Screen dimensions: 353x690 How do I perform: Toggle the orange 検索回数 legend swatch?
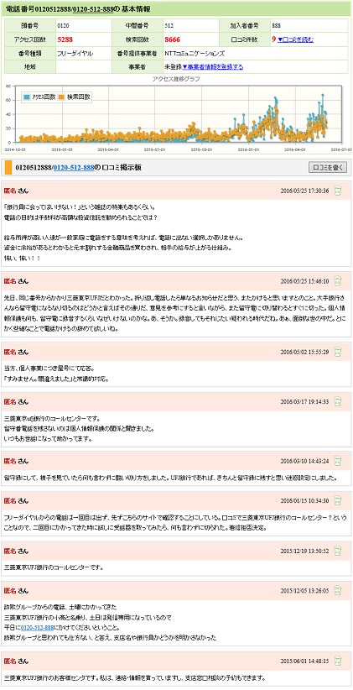62,97
